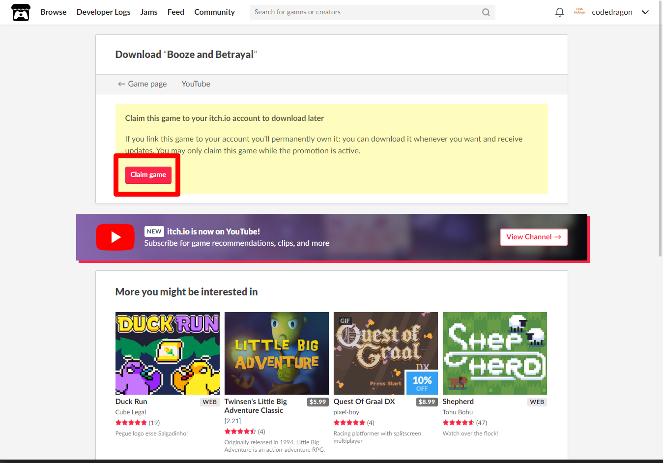663x463 pixels.
Task: Open Cube Legal author page
Action: pyautogui.click(x=131, y=412)
